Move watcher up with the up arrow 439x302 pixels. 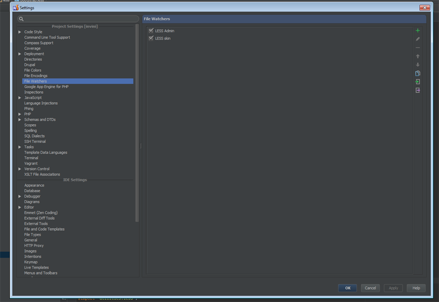click(x=418, y=57)
